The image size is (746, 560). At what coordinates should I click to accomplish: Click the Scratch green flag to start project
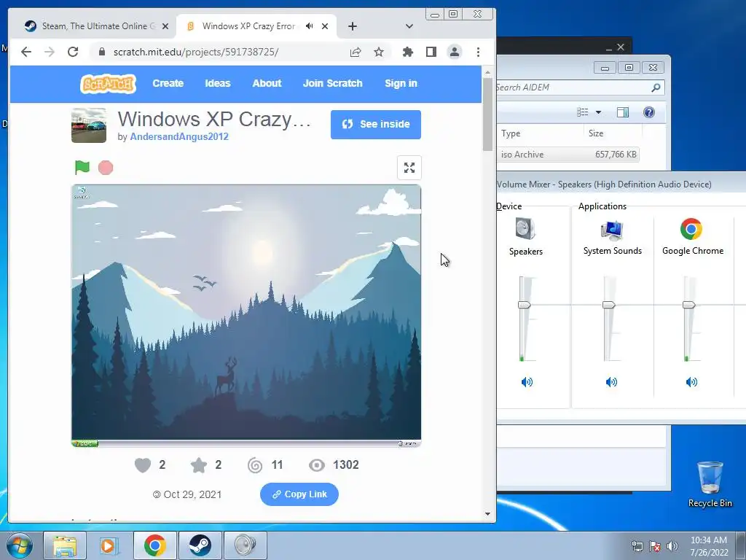[82, 167]
